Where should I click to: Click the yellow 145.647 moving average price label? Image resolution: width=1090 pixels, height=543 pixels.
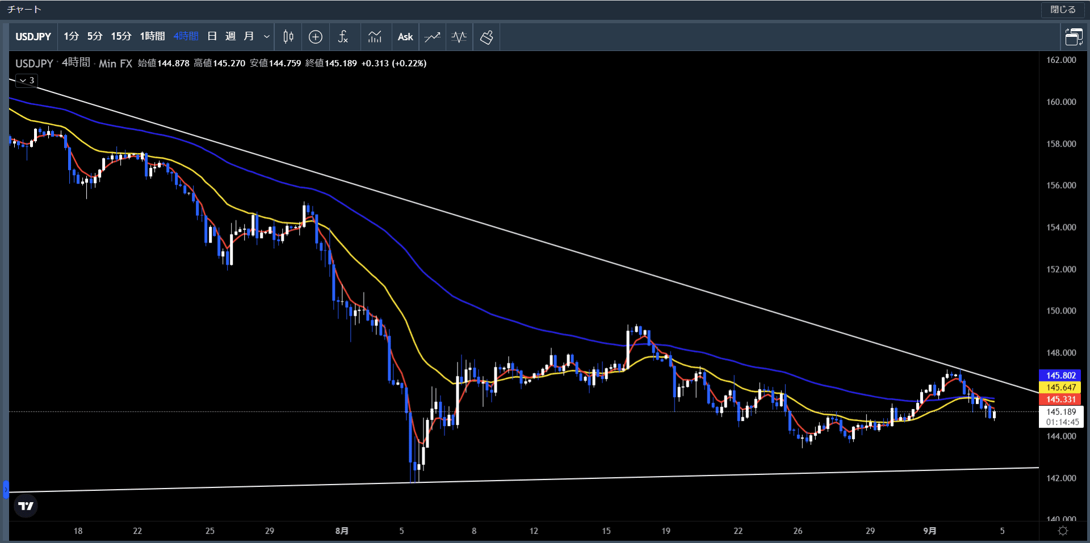pyautogui.click(x=1060, y=388)
